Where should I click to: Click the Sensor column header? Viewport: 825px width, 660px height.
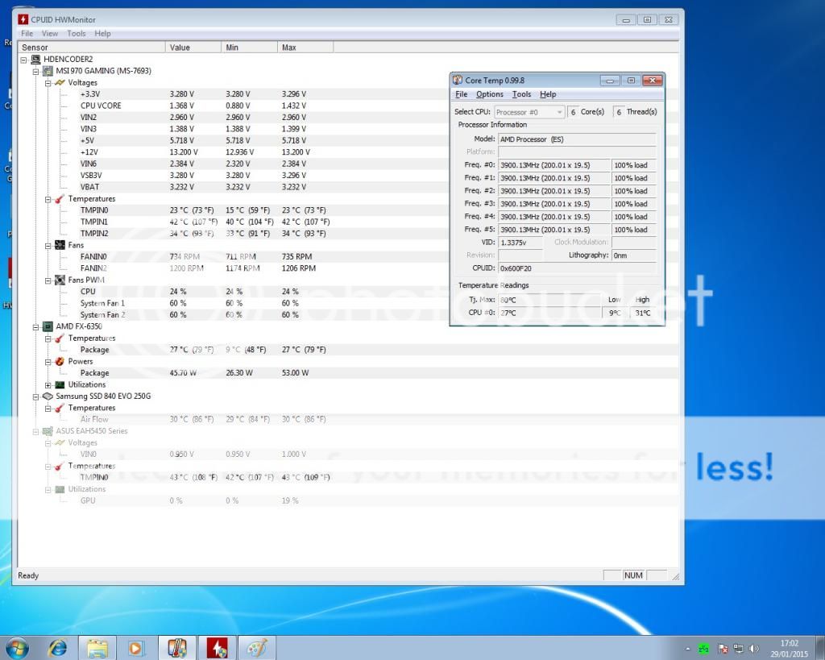click(92, 48)
